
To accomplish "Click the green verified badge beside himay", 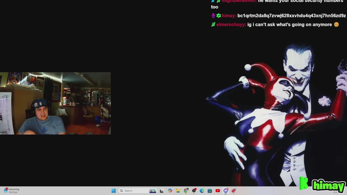I will [219, 16].
